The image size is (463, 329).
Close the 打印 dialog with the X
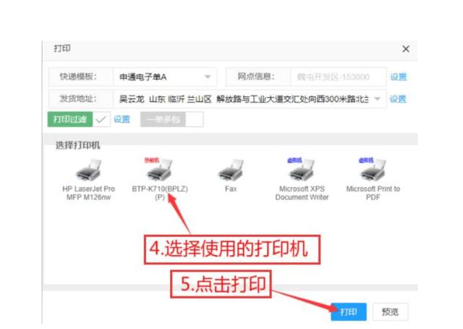click(x=406, y=49)
